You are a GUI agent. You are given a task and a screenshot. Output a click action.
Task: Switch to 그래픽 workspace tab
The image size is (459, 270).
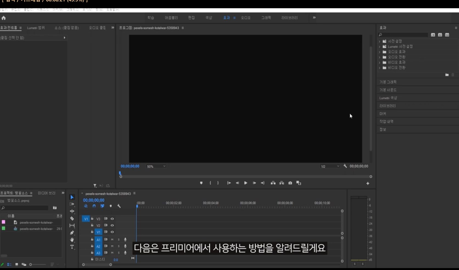[266, 18]
